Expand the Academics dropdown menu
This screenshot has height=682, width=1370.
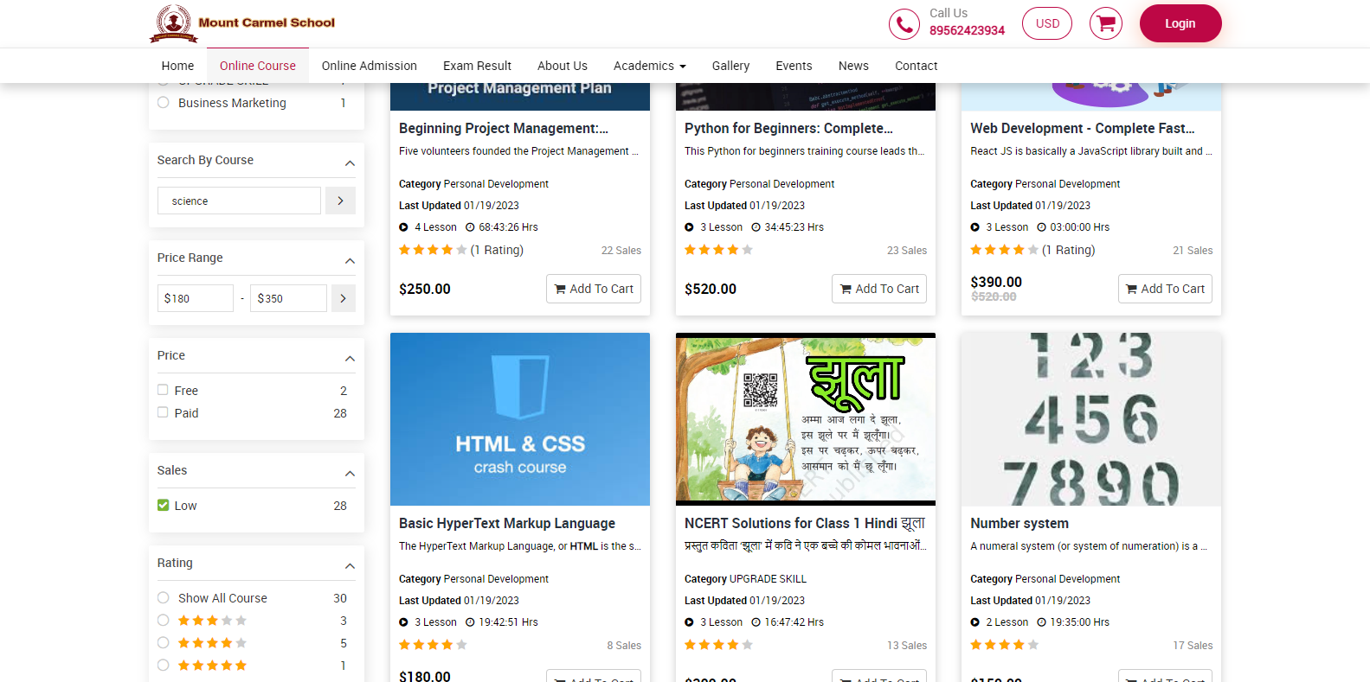(649, 66)
